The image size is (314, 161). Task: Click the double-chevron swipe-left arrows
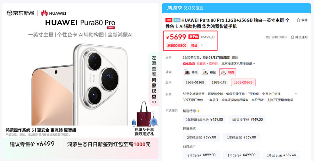[x=154, y=102]
